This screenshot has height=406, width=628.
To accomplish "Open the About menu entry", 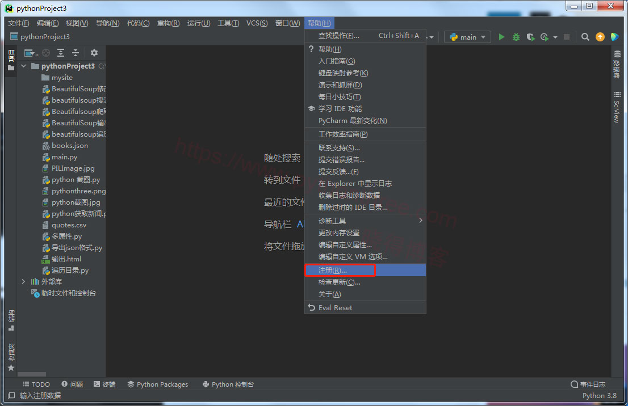I will 365,294.
